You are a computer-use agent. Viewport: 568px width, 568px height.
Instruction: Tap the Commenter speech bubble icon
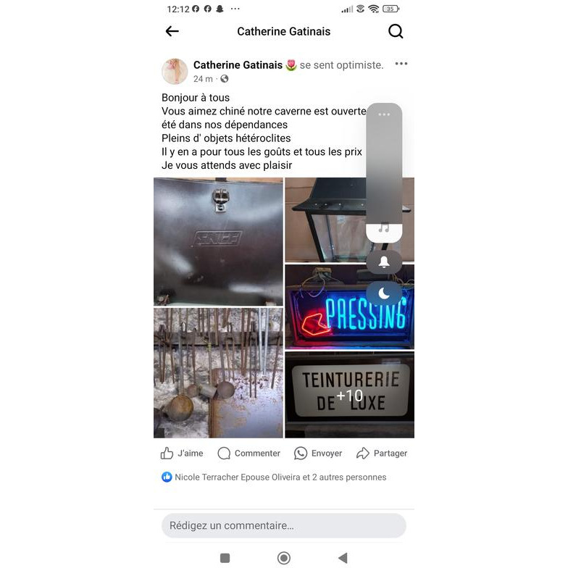(x=224, y=453)
